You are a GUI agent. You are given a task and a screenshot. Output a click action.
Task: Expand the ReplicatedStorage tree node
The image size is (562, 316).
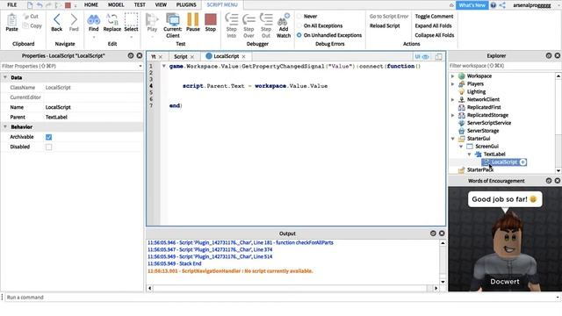click(x=453, y=115)
